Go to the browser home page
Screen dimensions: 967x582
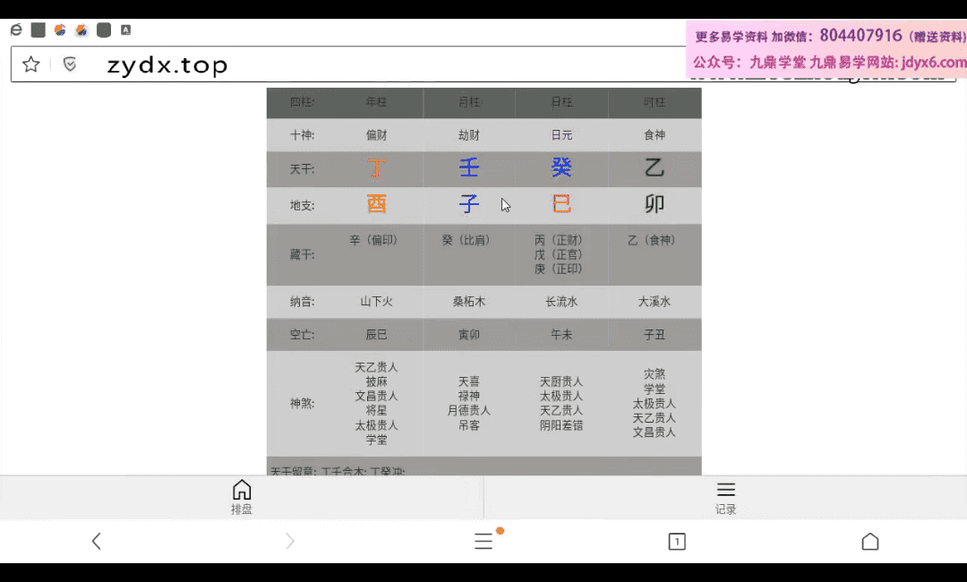869,541
